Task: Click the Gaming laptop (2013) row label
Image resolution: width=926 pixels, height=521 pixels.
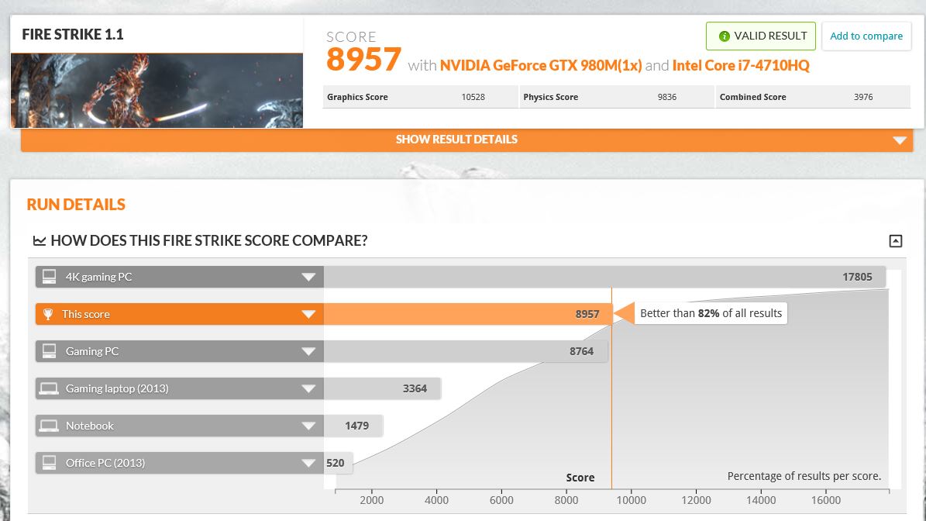Action: (117, 388)
